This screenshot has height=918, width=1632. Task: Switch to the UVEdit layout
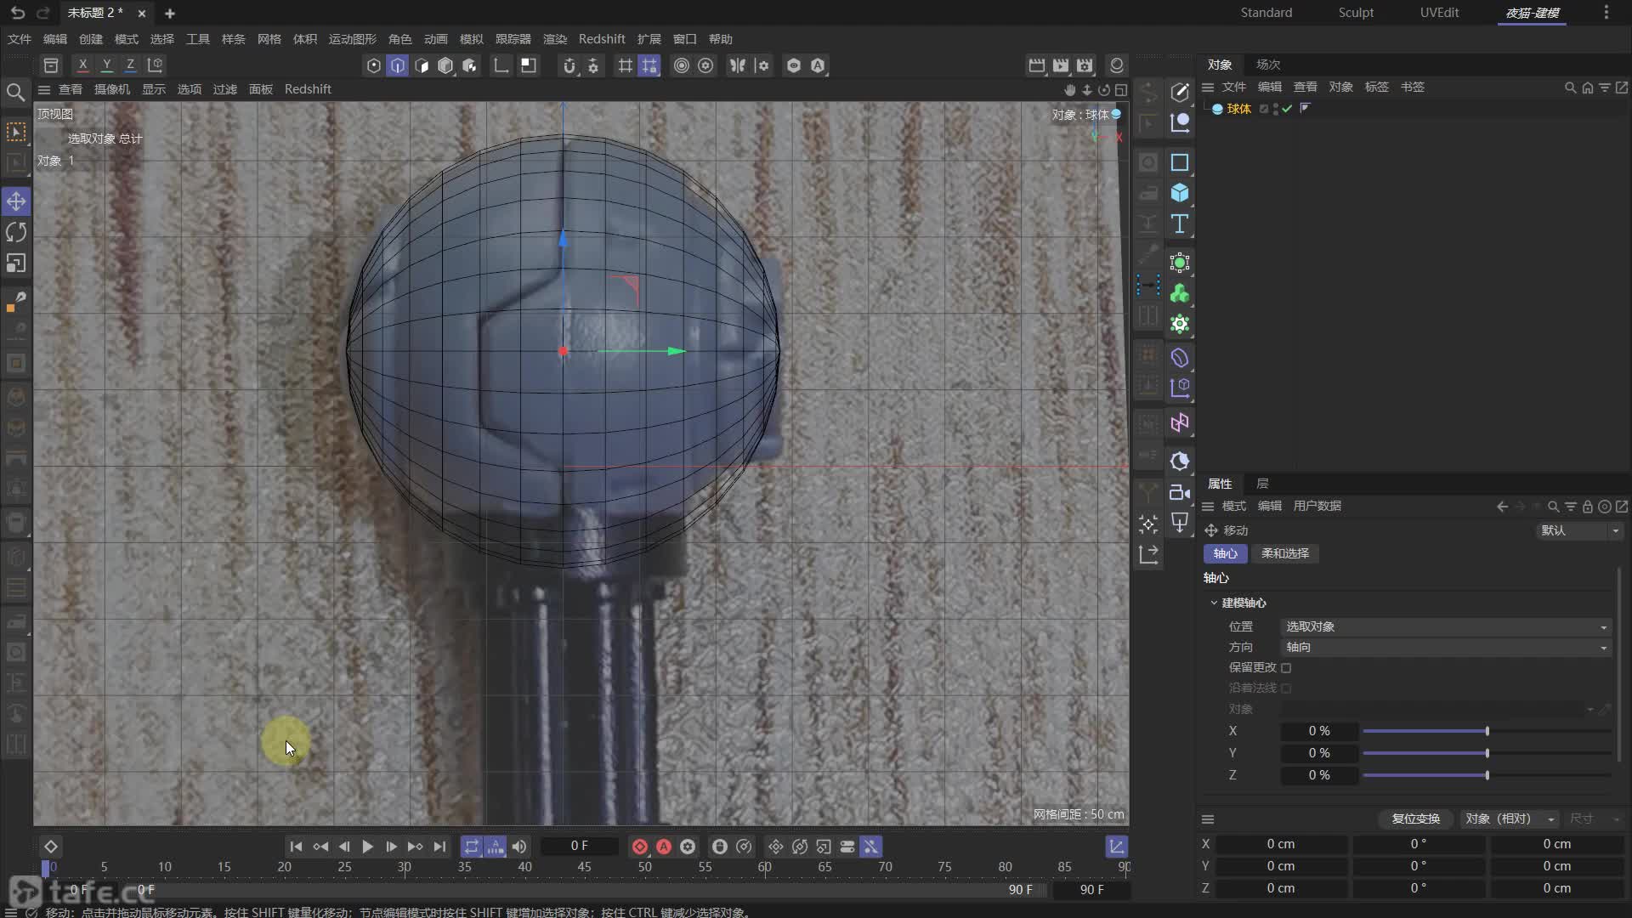pyautogui.click(x=1439, y=13)
